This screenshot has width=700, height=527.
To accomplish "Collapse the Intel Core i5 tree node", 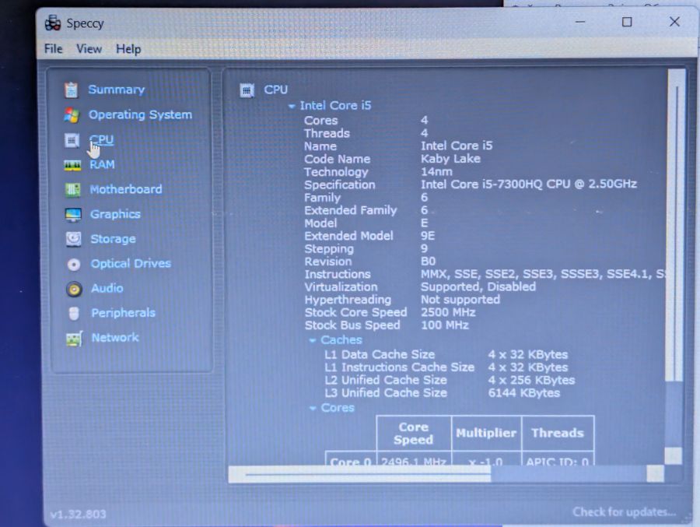I will click(x=292, y=107).
